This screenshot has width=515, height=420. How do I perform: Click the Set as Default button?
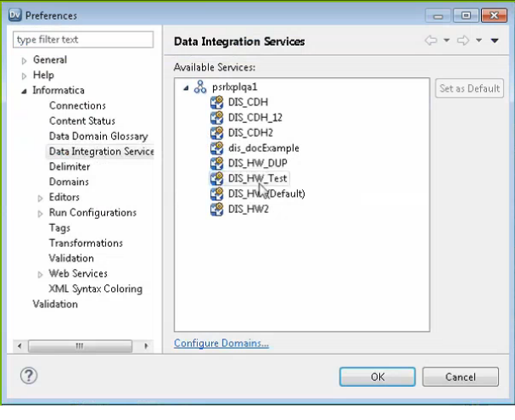[469, 88]
